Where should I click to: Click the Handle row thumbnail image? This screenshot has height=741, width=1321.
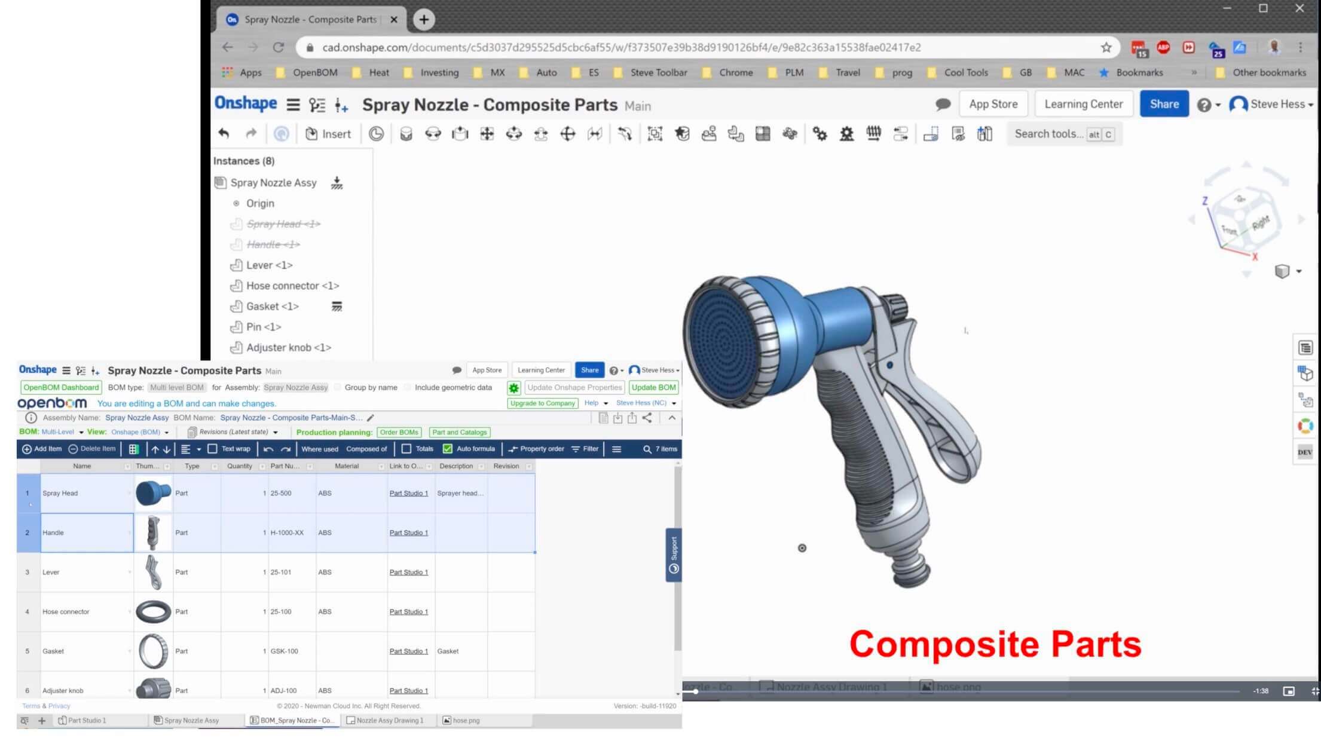coord(152,532)
